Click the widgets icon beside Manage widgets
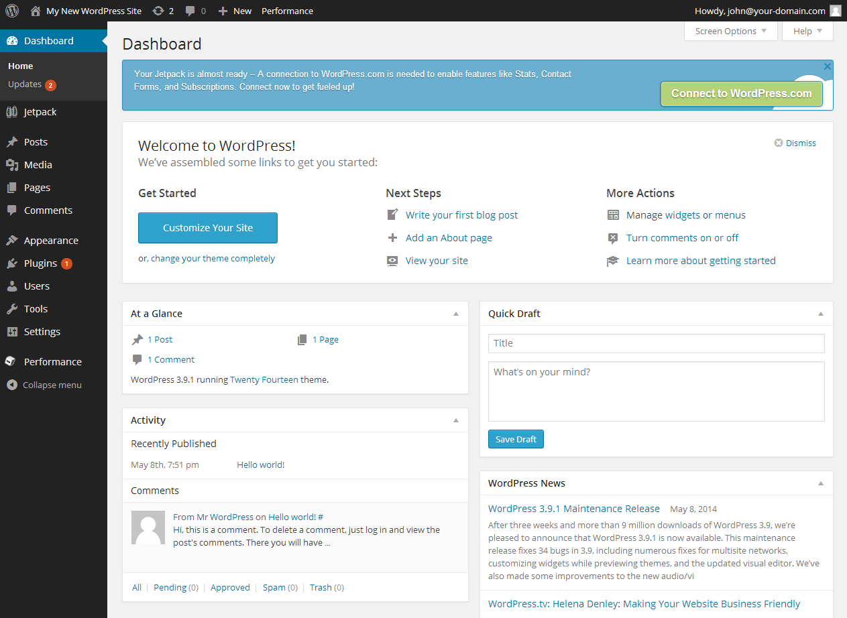 click(x=613, y=215)
